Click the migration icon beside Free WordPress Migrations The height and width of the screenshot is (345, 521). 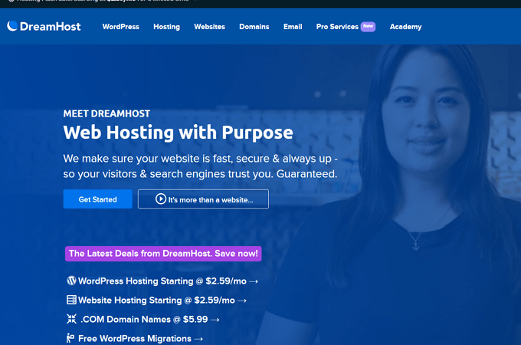tap(70, 338)
